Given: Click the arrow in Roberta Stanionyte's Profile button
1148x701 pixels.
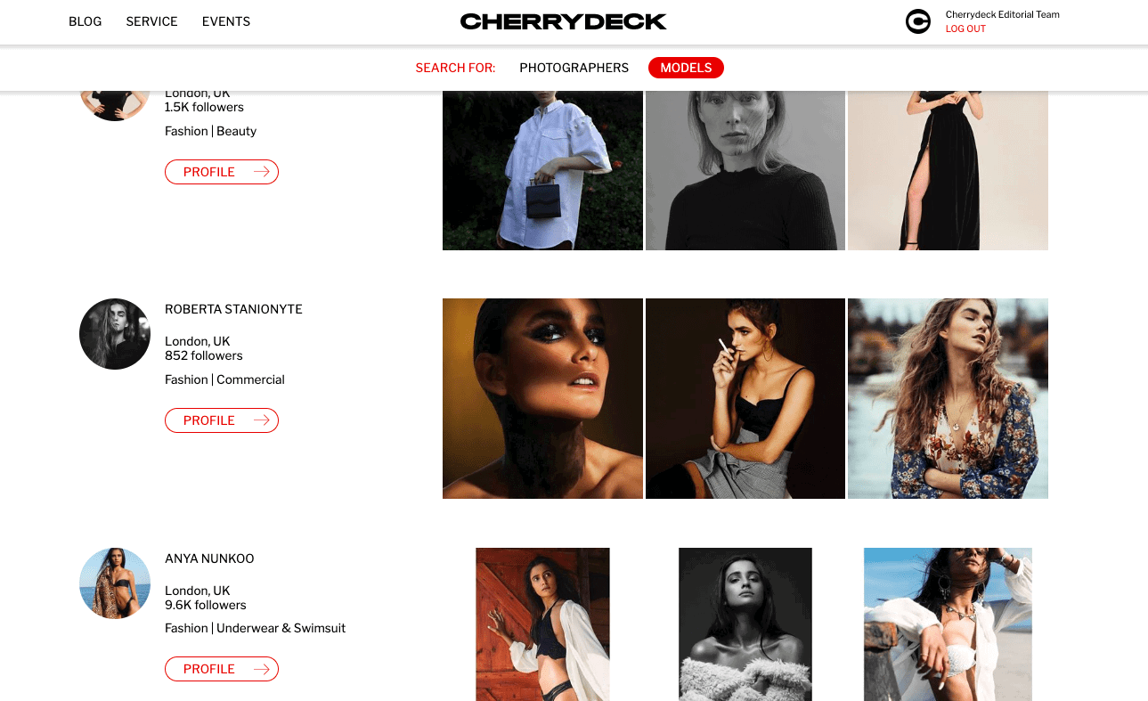Looking at the screenshot, I should (x=262, y=420).
